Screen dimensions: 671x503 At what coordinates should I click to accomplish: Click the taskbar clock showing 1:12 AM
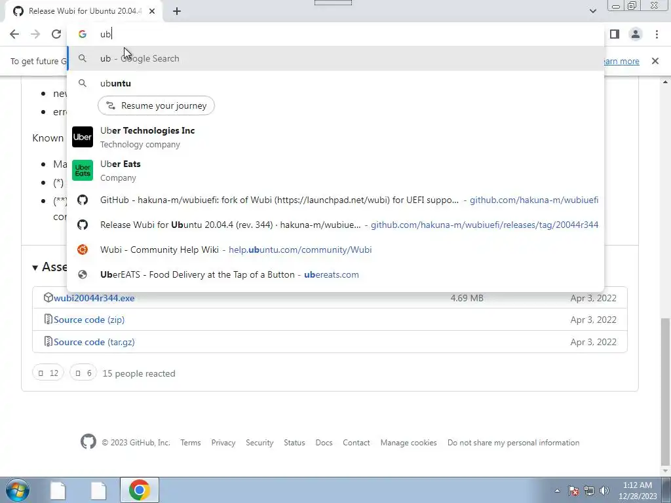[x=638, y=491]
